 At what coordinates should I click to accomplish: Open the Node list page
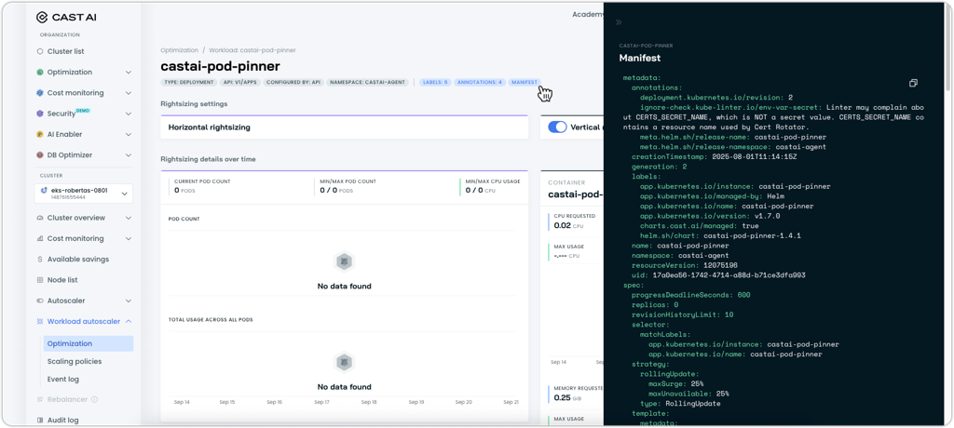coord(62,280)
